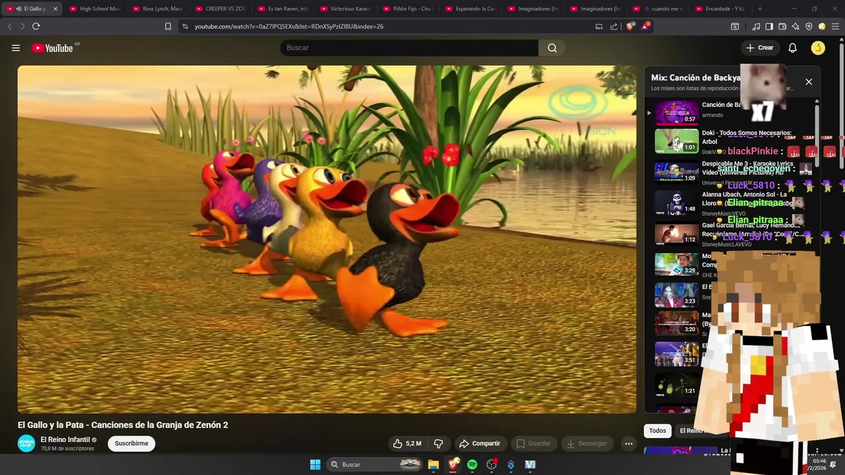Click the site info icon beside URL
The width and height of the screenshot is (845, 475).
coord(185,26)
